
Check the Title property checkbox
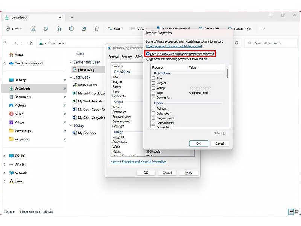tap(154, 78)
